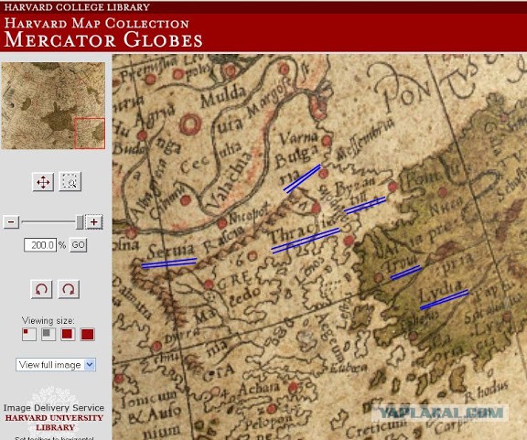
Task: Click Achaia label on the map
Action: pos(259,389)
